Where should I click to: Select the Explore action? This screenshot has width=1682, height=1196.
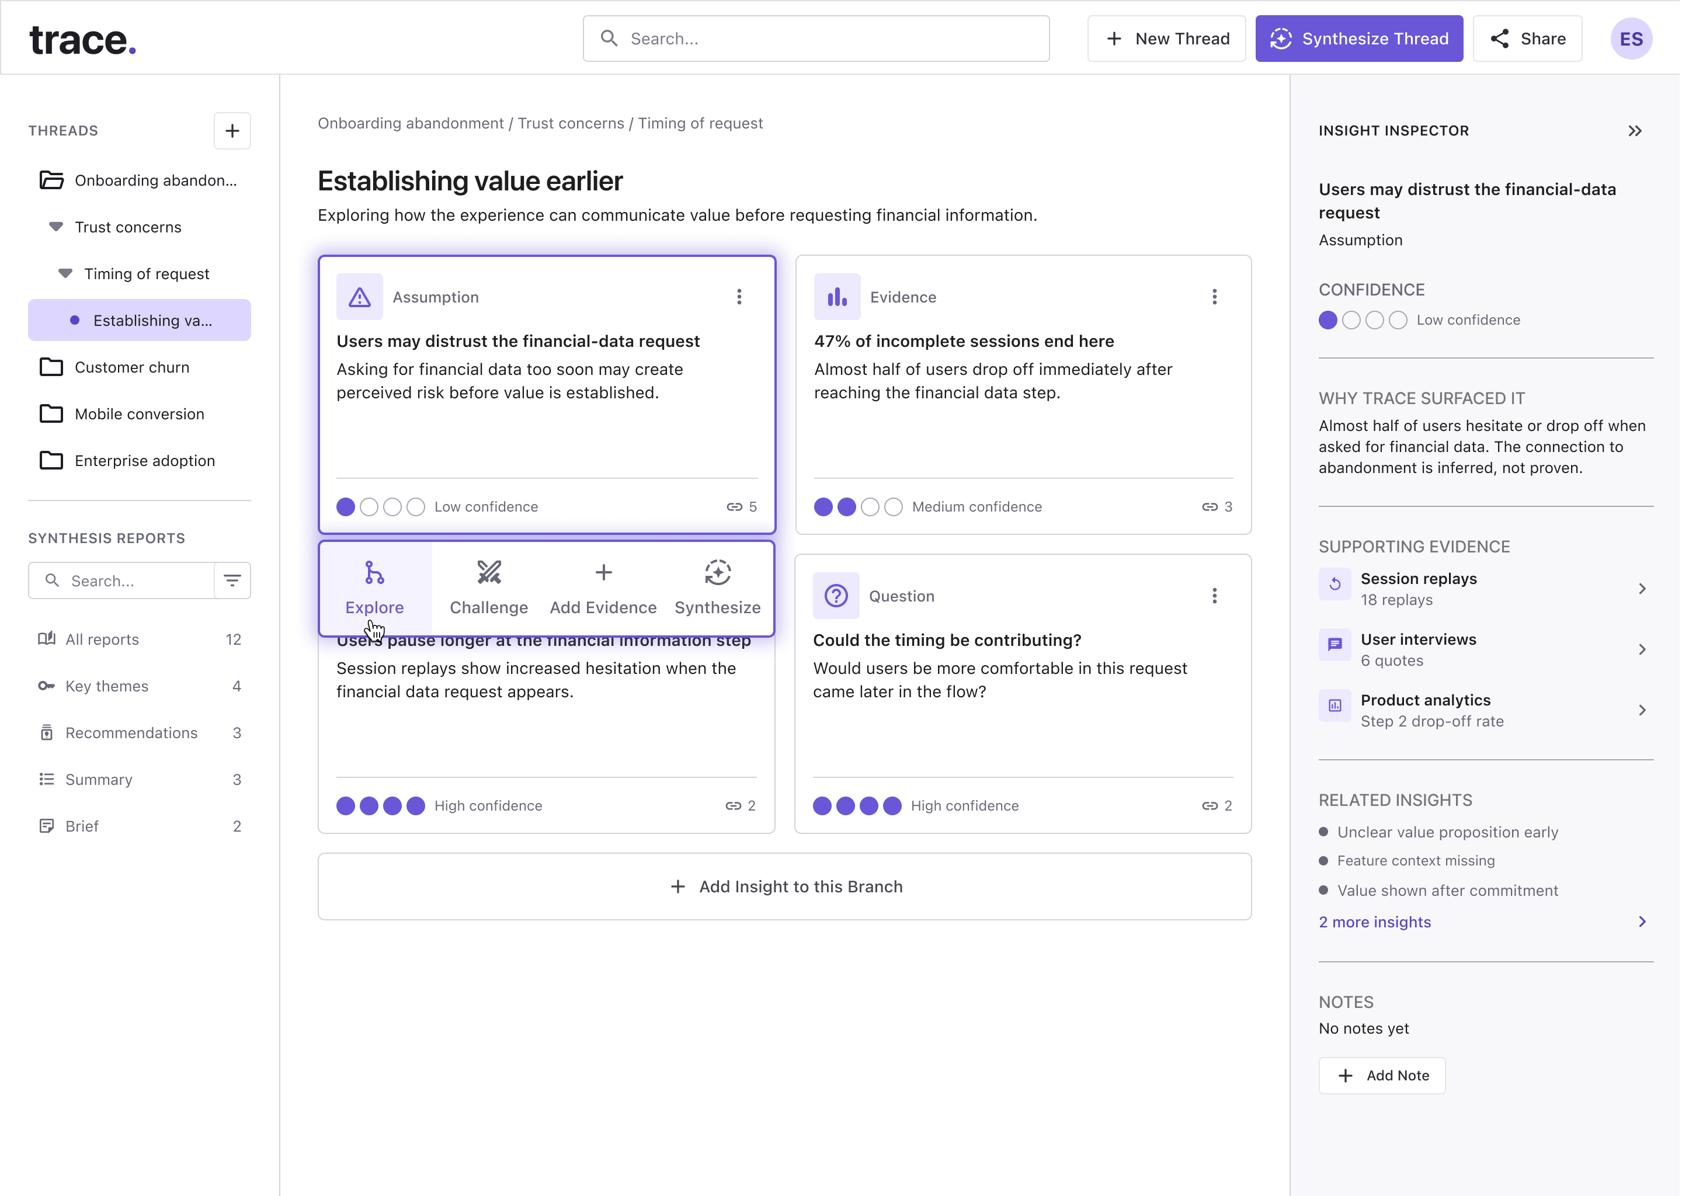click(x=375, y=589)
